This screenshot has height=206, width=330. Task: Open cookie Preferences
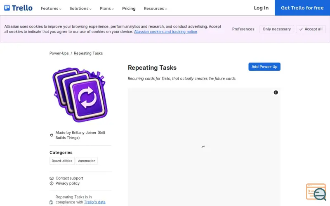pyautogui.click(x=243, y=29)
